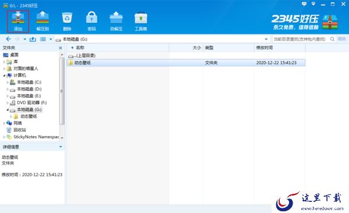Select 动态壁纸 folder in the tree

(x=29, y=116)
